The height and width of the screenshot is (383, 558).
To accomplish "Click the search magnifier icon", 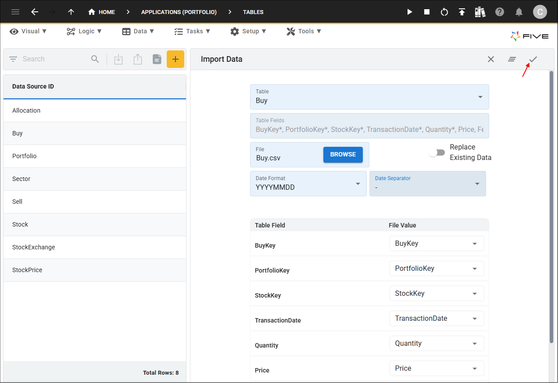I will (95, 59).
